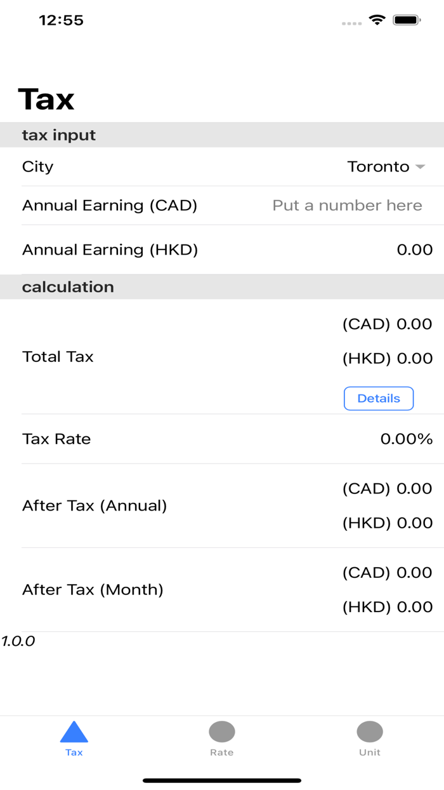The height and width of the screenshot is (790, 444).
Task: Tap the Tax page title
Action: (46, 99)
